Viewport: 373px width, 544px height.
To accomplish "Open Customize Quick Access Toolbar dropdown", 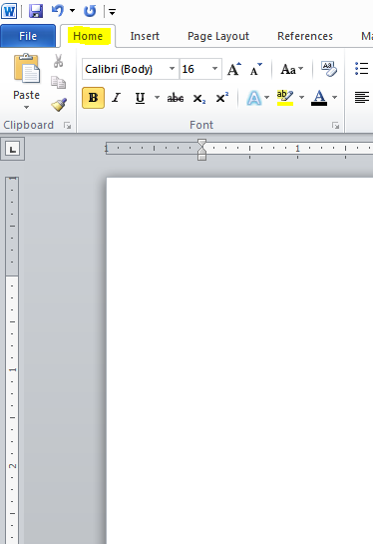I will click(112, 12).
